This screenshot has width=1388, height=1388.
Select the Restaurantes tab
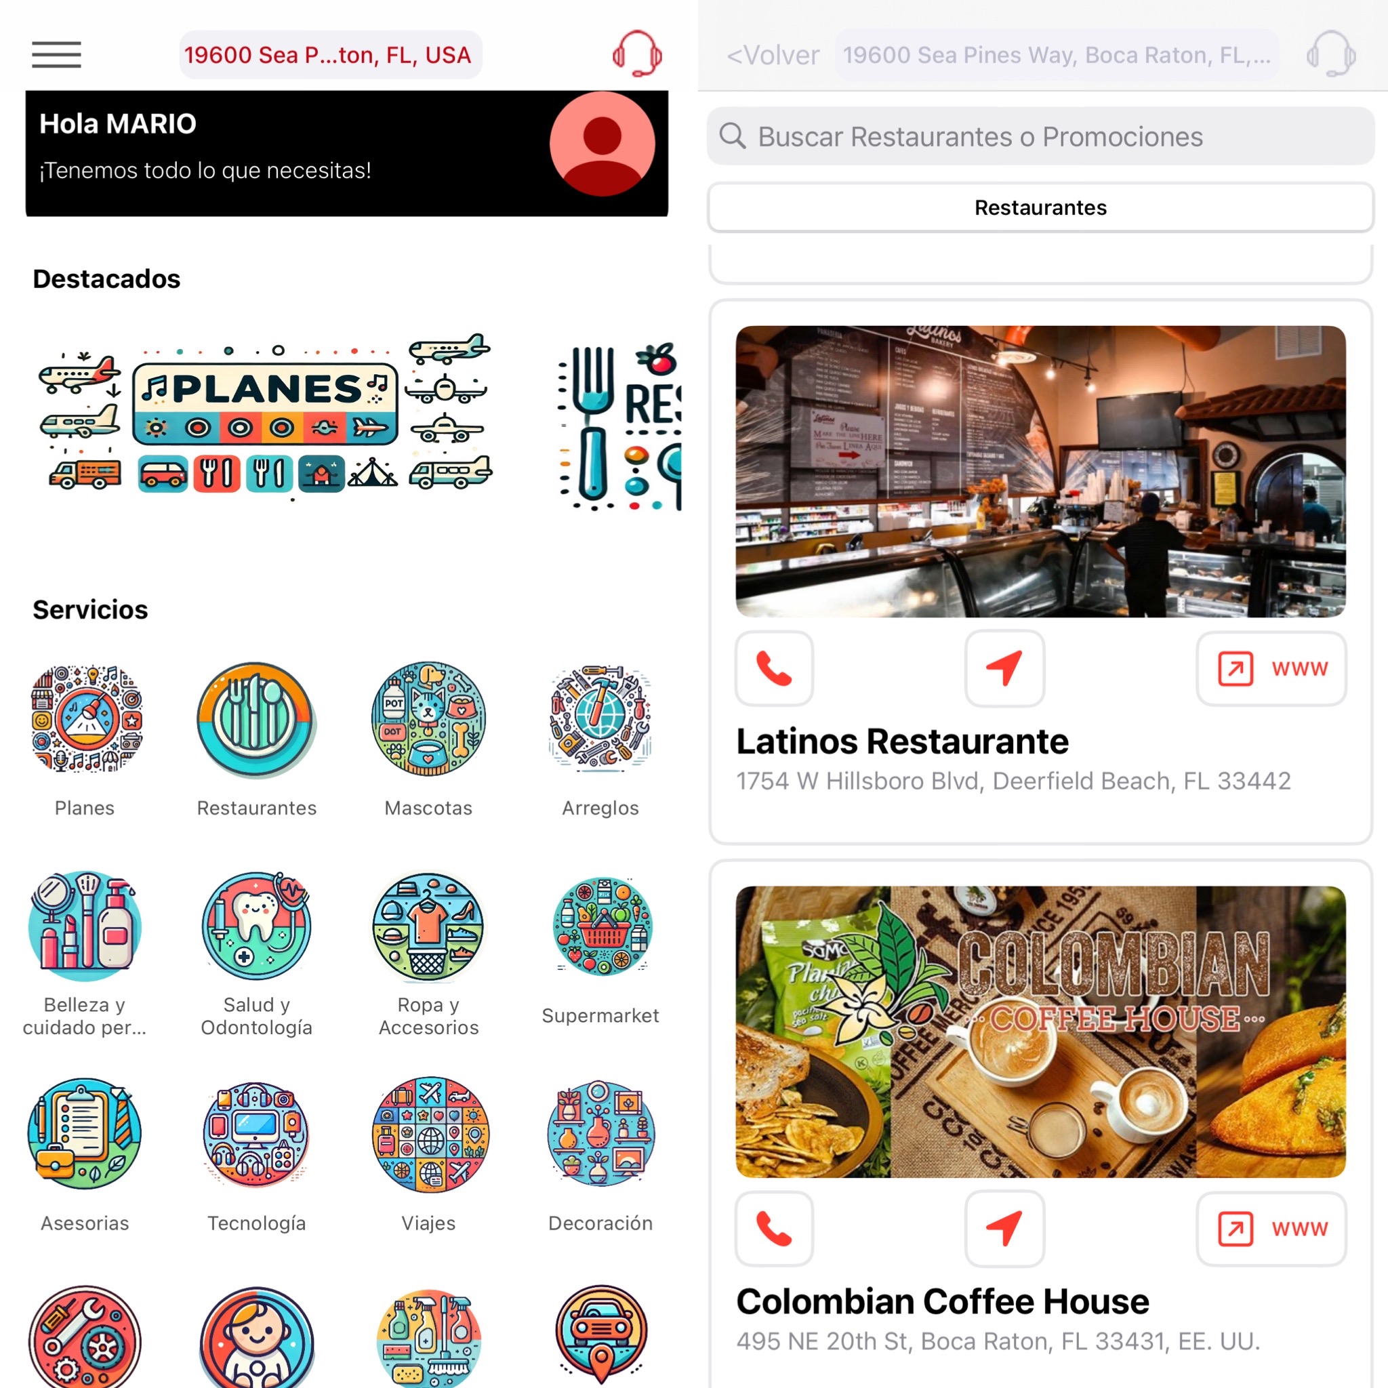click(1040, 207)
